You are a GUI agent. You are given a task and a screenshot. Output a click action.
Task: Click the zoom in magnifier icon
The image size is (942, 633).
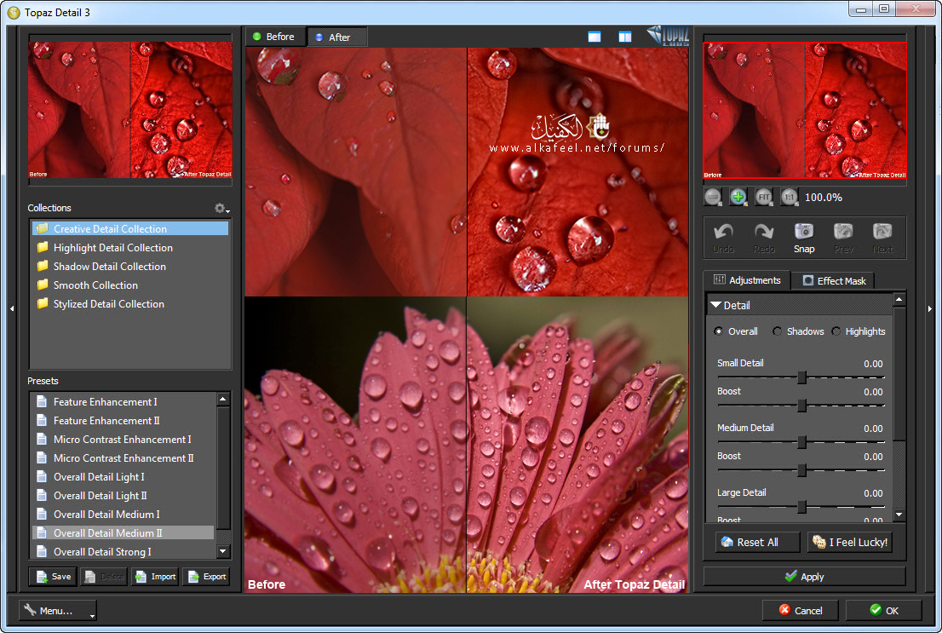(x=738, y=197)
